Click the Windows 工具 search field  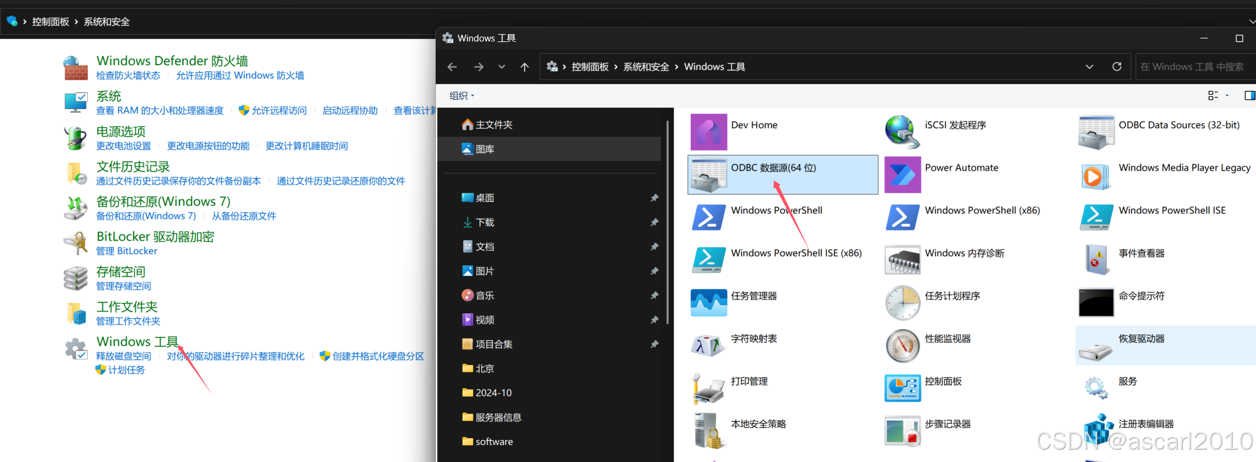(x=1195, y=66)
